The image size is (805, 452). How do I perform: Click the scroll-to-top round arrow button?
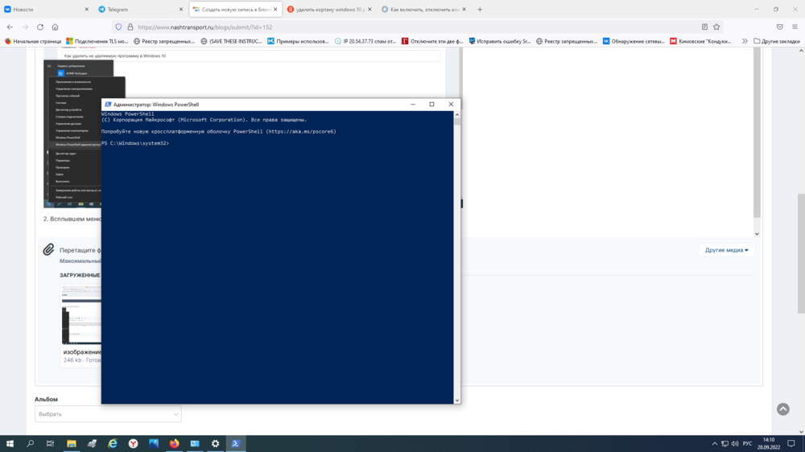(783, 409)
